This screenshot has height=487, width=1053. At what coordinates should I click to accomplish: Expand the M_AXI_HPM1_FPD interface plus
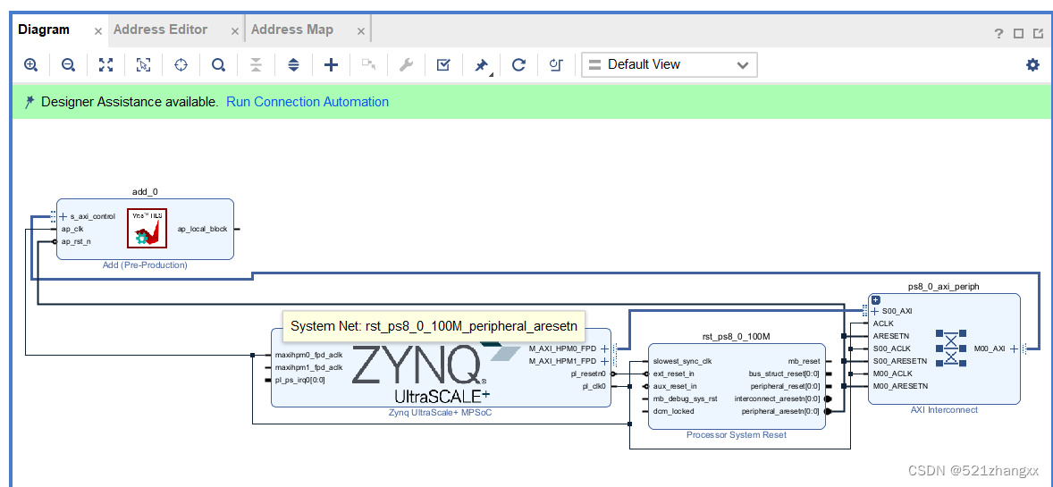click(x=604, y=361)
